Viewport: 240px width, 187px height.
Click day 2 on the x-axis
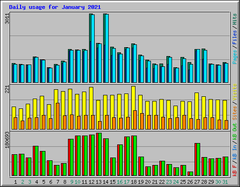[22, 182]
